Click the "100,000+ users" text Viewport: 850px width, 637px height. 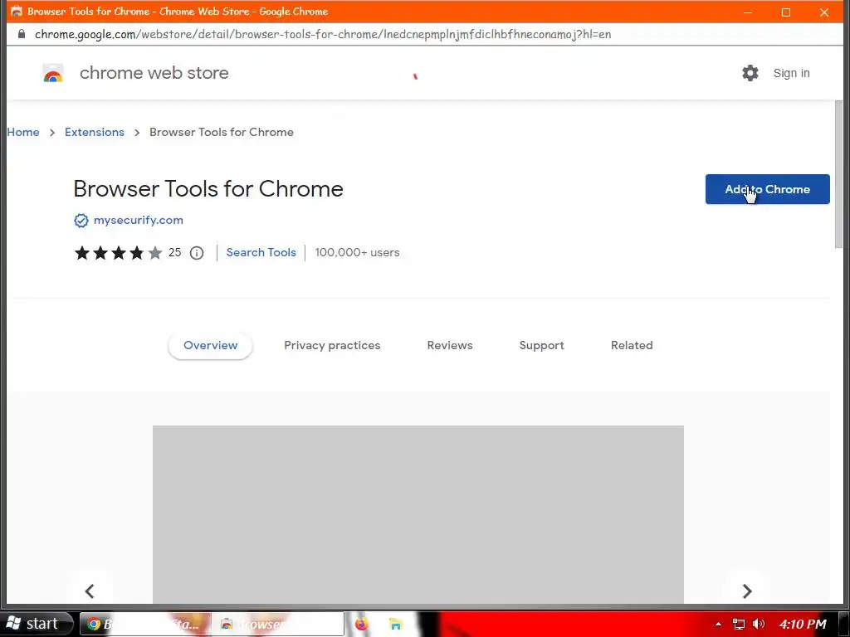pyautogui.click(x=357, y=252)
